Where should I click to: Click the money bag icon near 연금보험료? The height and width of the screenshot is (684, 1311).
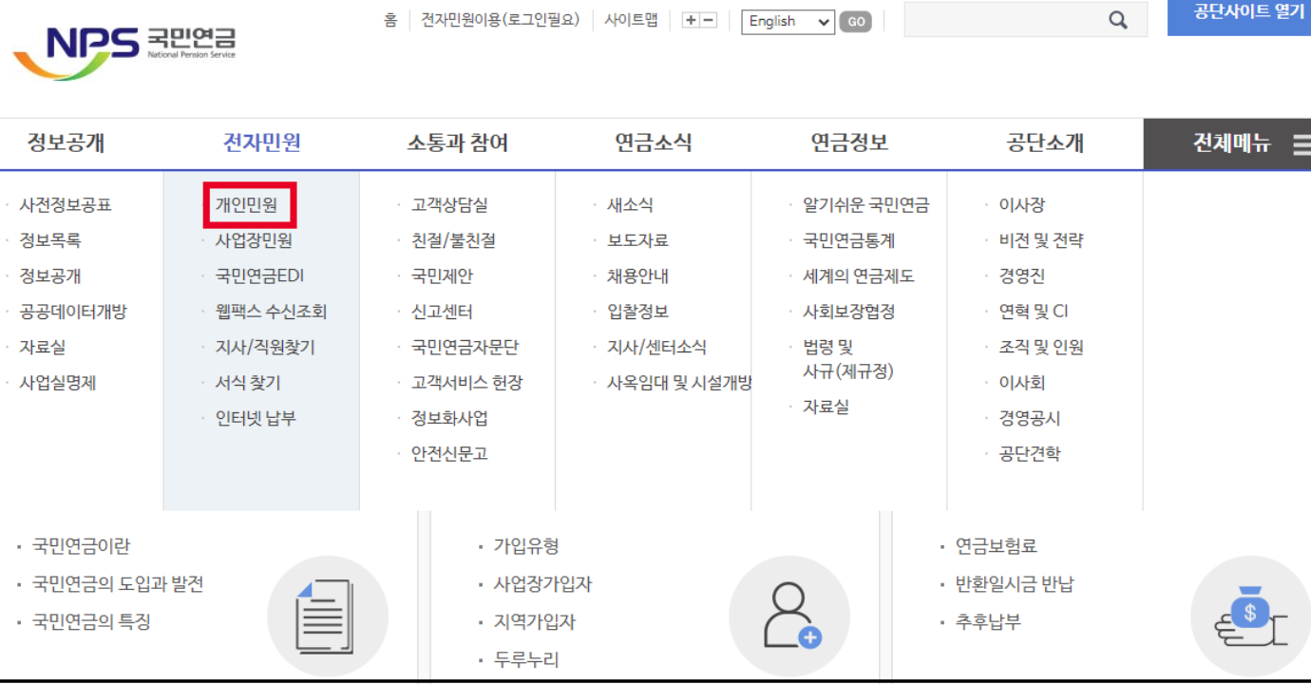[1252, 615]
